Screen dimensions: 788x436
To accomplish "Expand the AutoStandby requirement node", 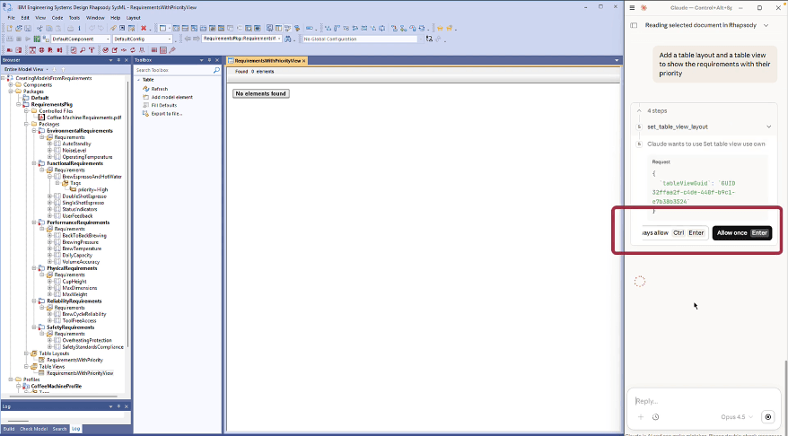I will tap(50, 144).
